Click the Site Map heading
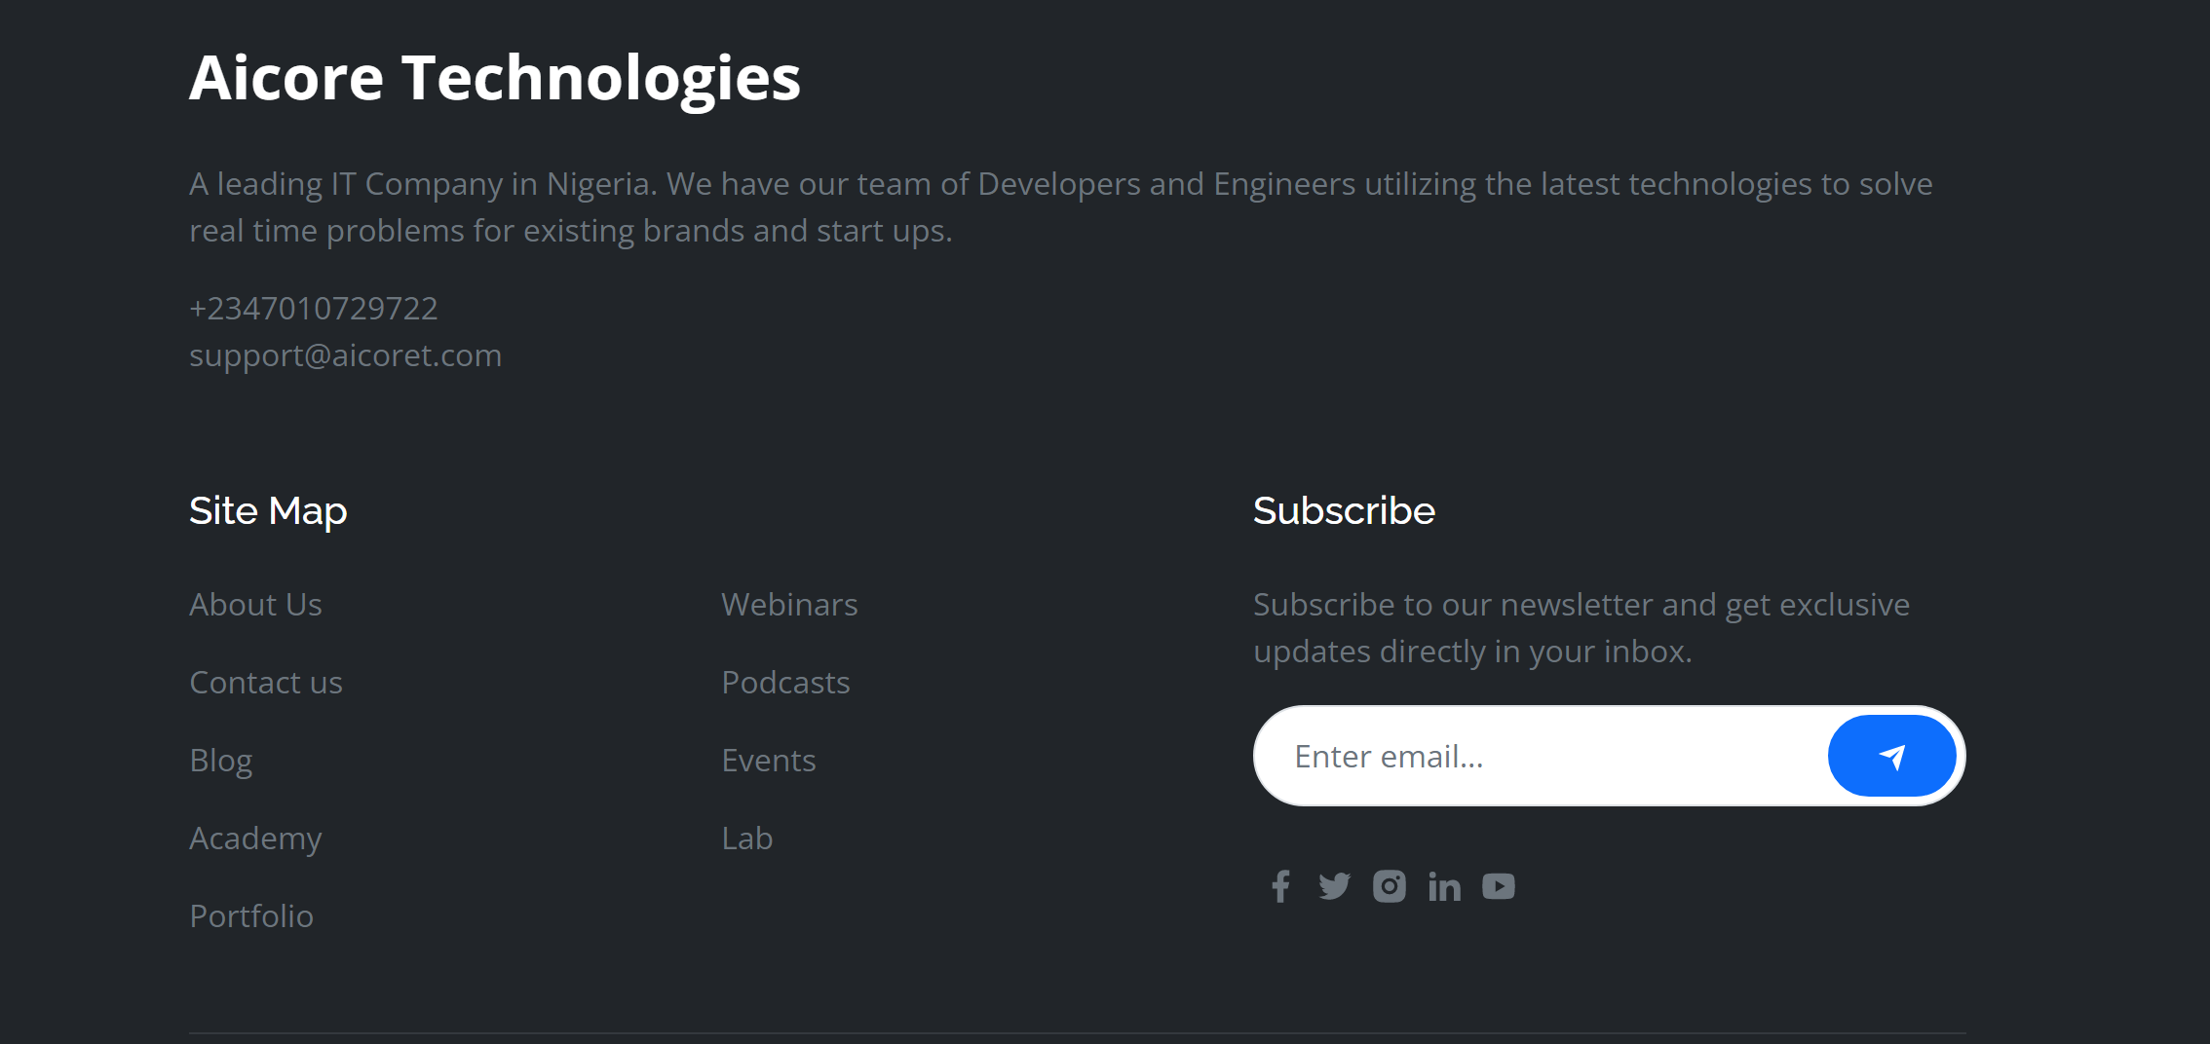Screen dimensions: 2210x1044 click(x=268, y=511)
